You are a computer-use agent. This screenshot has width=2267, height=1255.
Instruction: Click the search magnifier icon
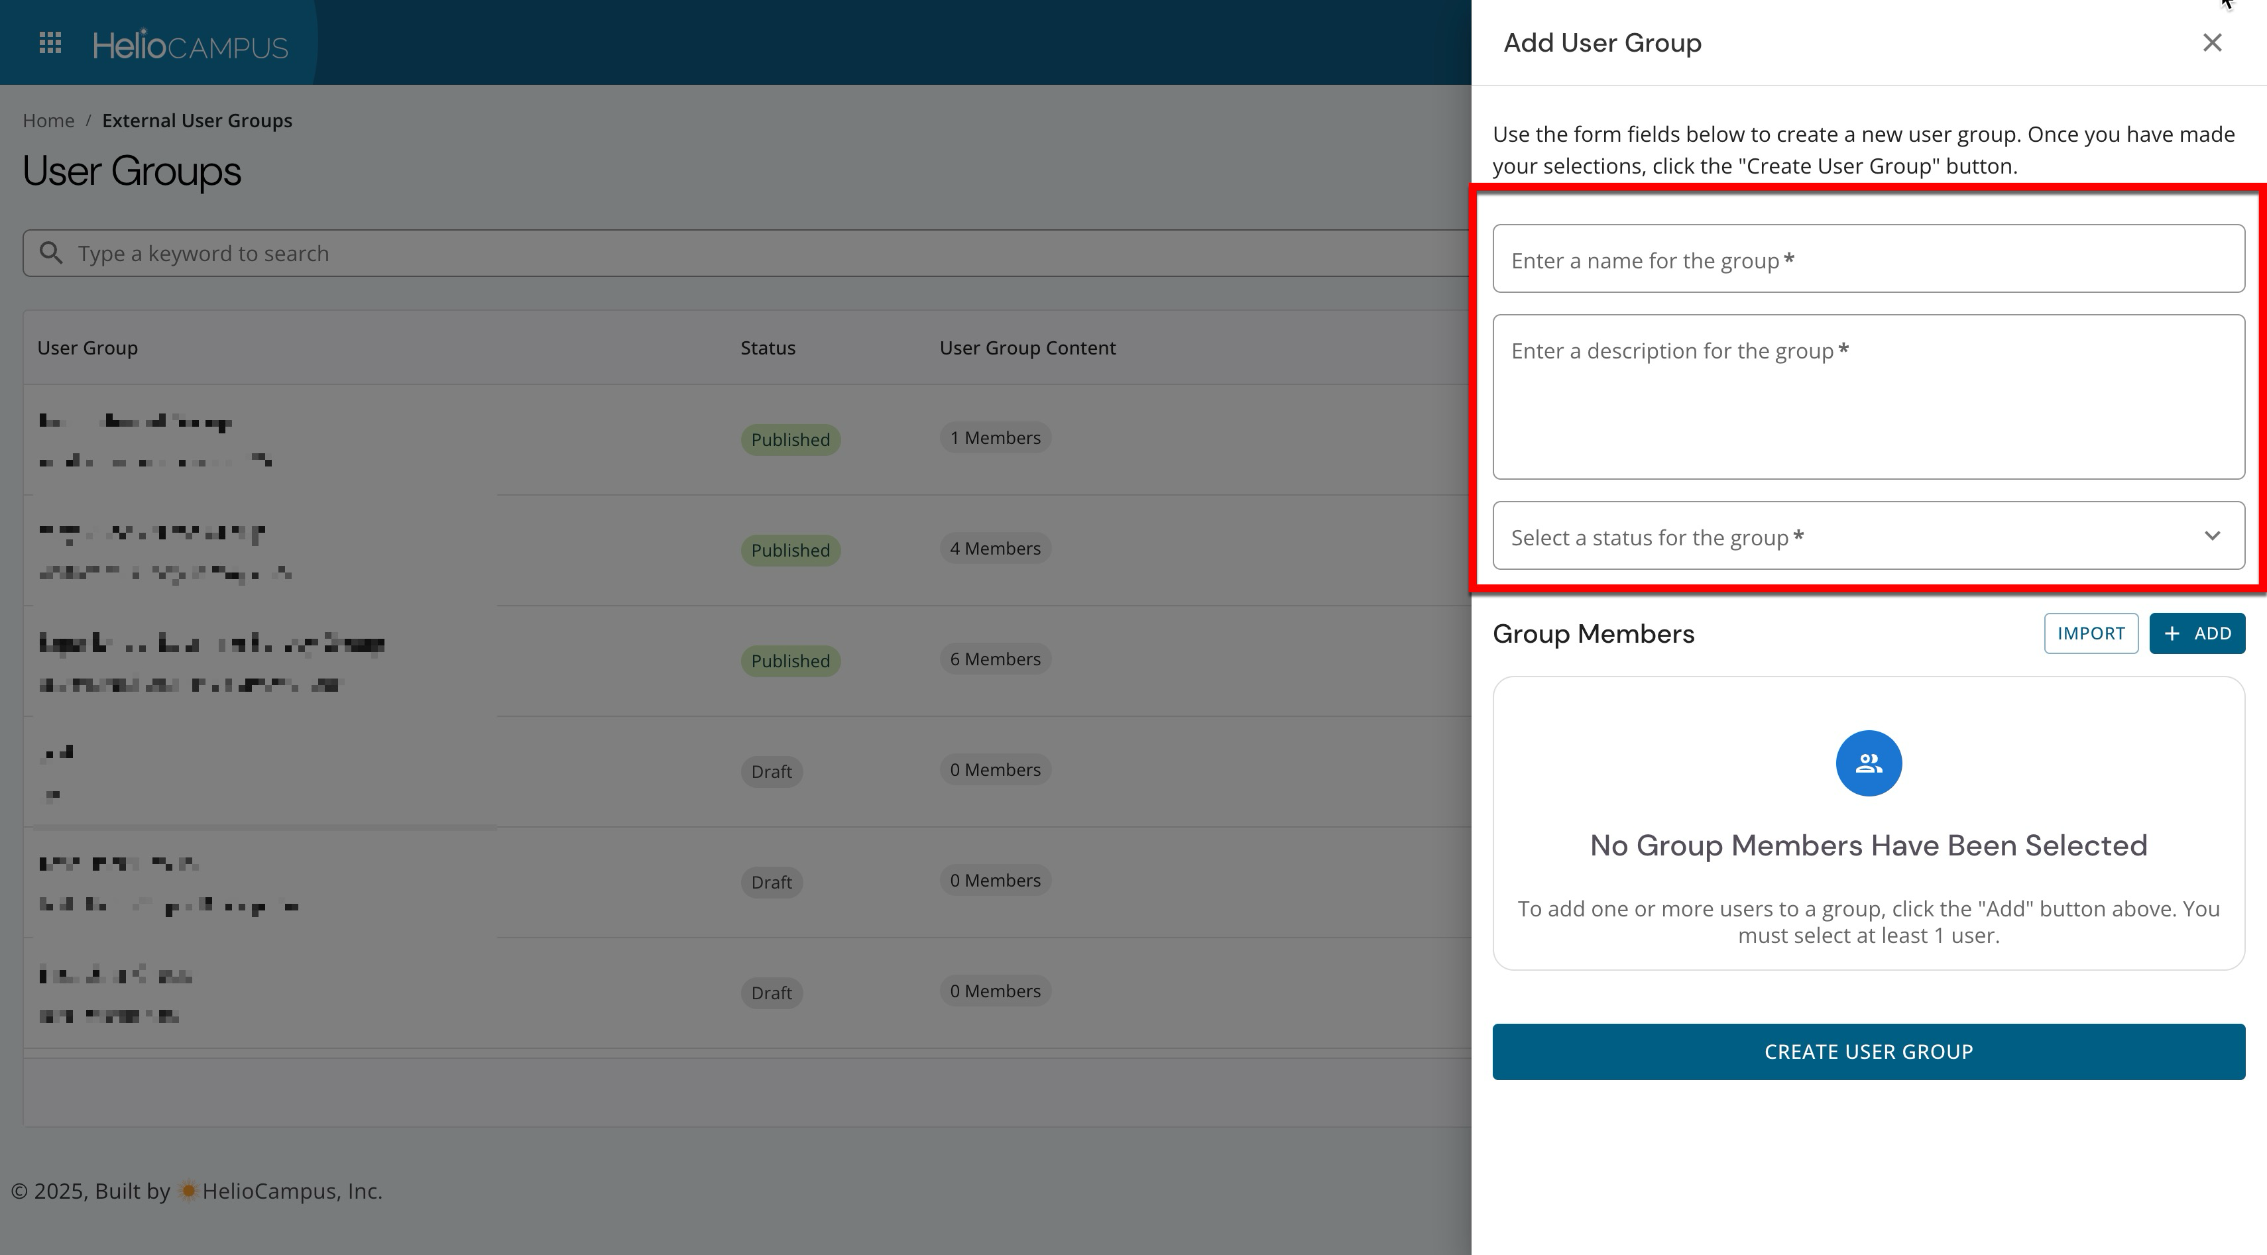click(x=52, y=253)
